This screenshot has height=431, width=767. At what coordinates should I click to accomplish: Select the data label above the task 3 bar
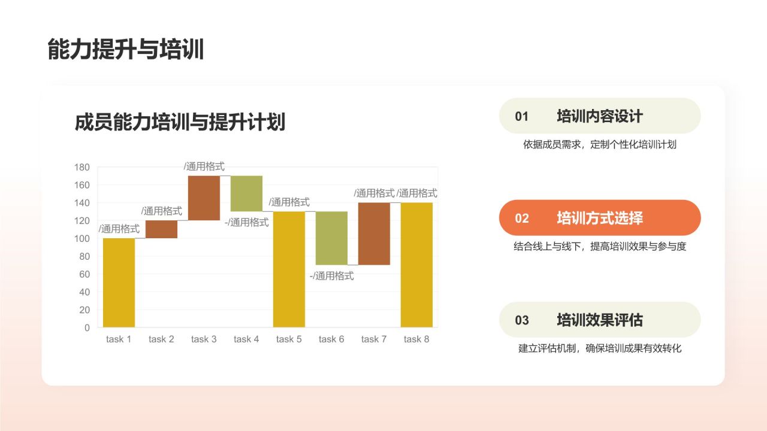point(204,166)
